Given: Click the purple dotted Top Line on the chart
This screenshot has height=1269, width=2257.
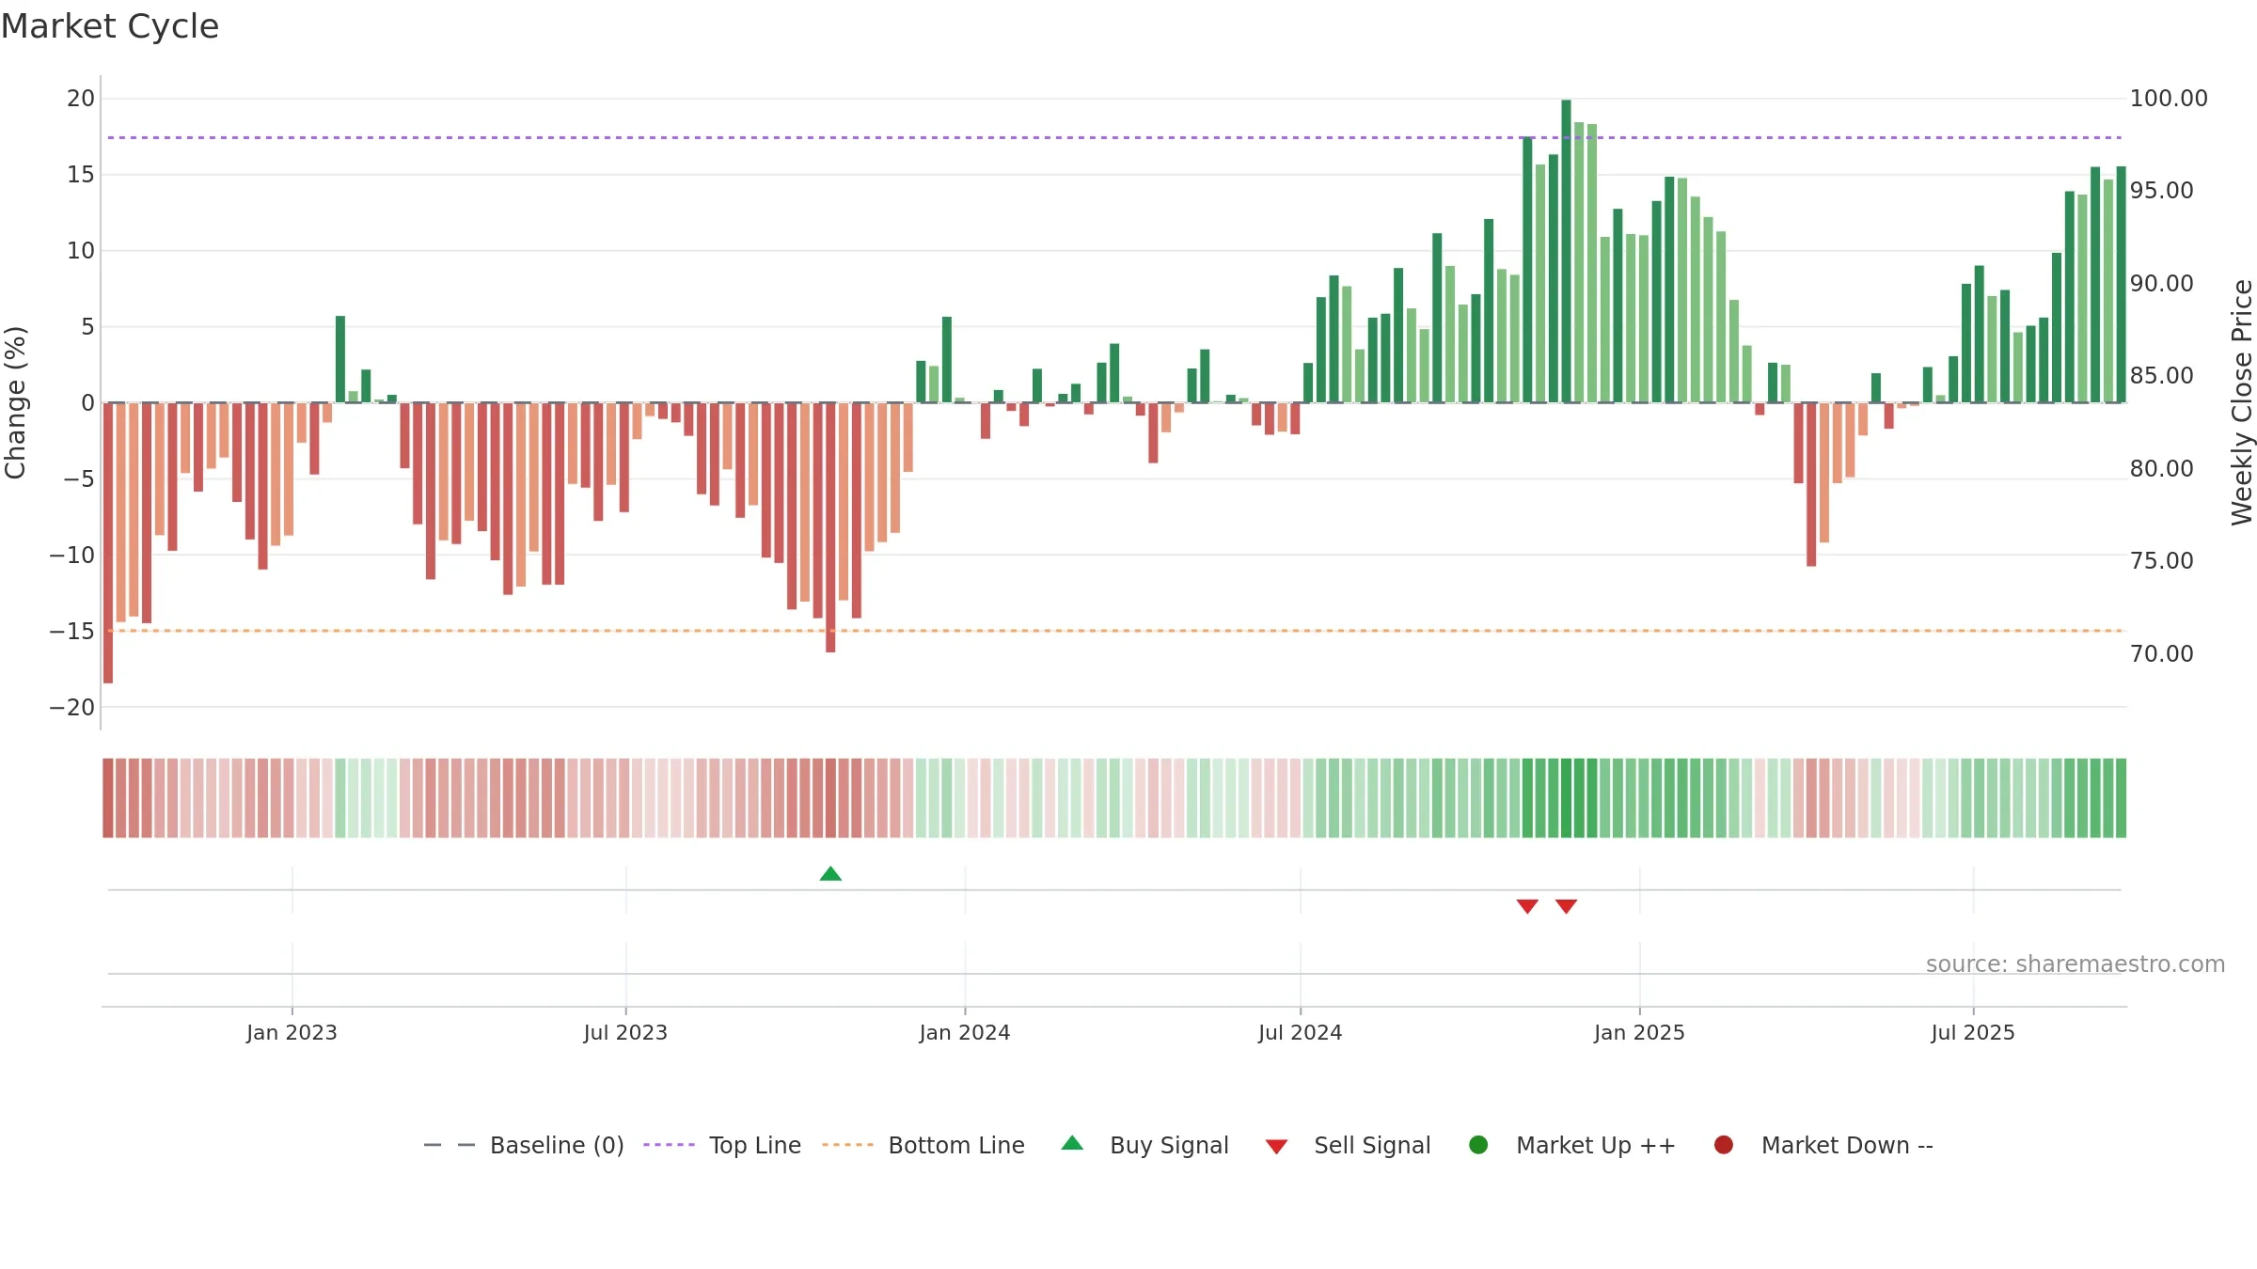Looking at the screenshot, I should coord(1114,137).
